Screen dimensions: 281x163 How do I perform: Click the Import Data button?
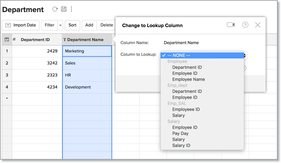(21, 25)
